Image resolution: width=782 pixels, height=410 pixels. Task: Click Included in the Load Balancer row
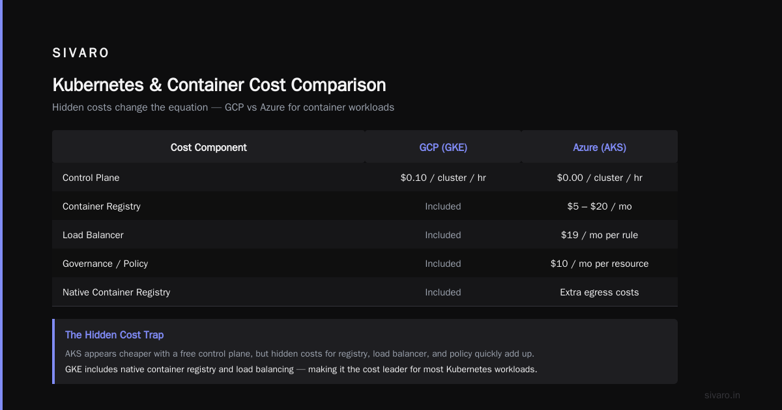(x=443, y=235)
